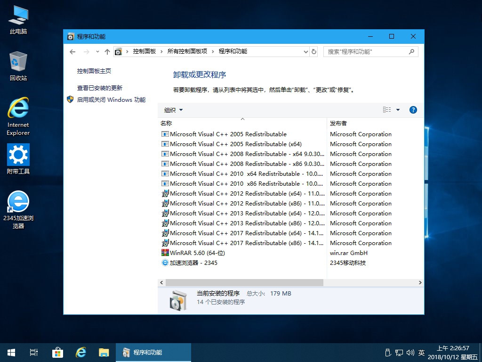The image size is (482, 362).
Task: Select Visual C++ 2013 Redistributable (x64) row
Action: (291, 214)
